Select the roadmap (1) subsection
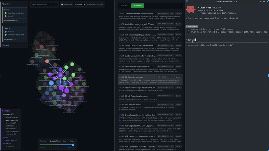 (10, 147)
